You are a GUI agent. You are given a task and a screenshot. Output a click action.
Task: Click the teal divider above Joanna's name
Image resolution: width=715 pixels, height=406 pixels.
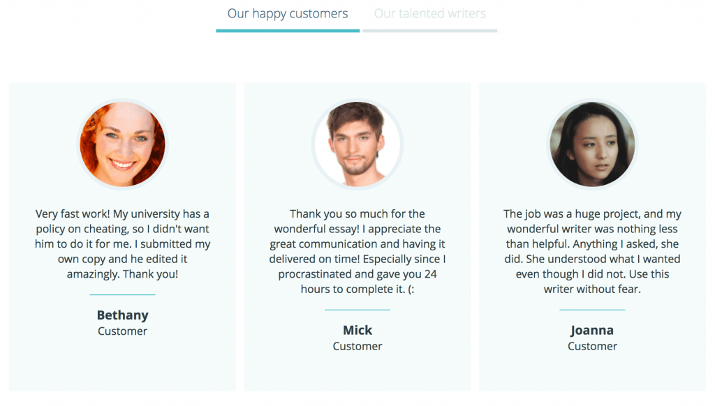[592, 310]
